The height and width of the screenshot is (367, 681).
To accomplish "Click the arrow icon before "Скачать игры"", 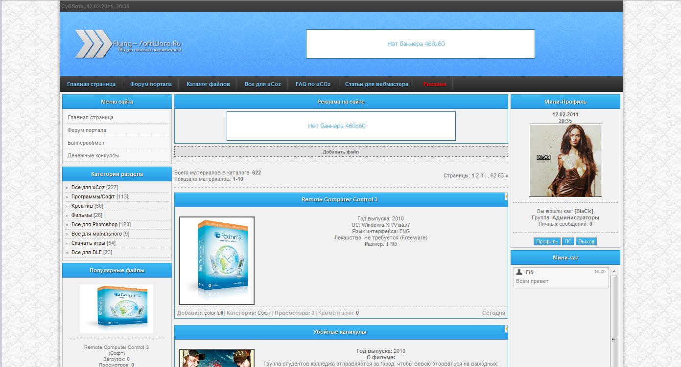I will pos(68,243).
